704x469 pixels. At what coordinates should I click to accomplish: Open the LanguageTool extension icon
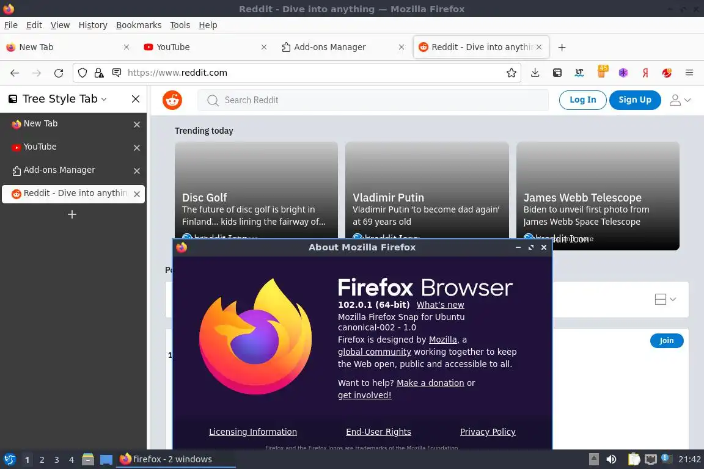click(x=579, y=73)
